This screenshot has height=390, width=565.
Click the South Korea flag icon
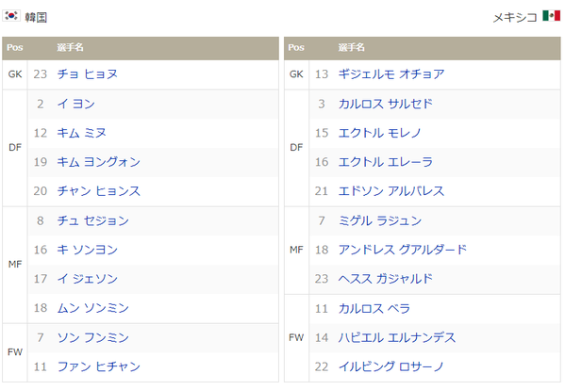[11, 16]
